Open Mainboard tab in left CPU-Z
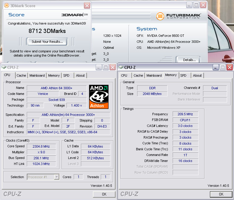The height and width of the screenshot is (200, 234). 37,75
